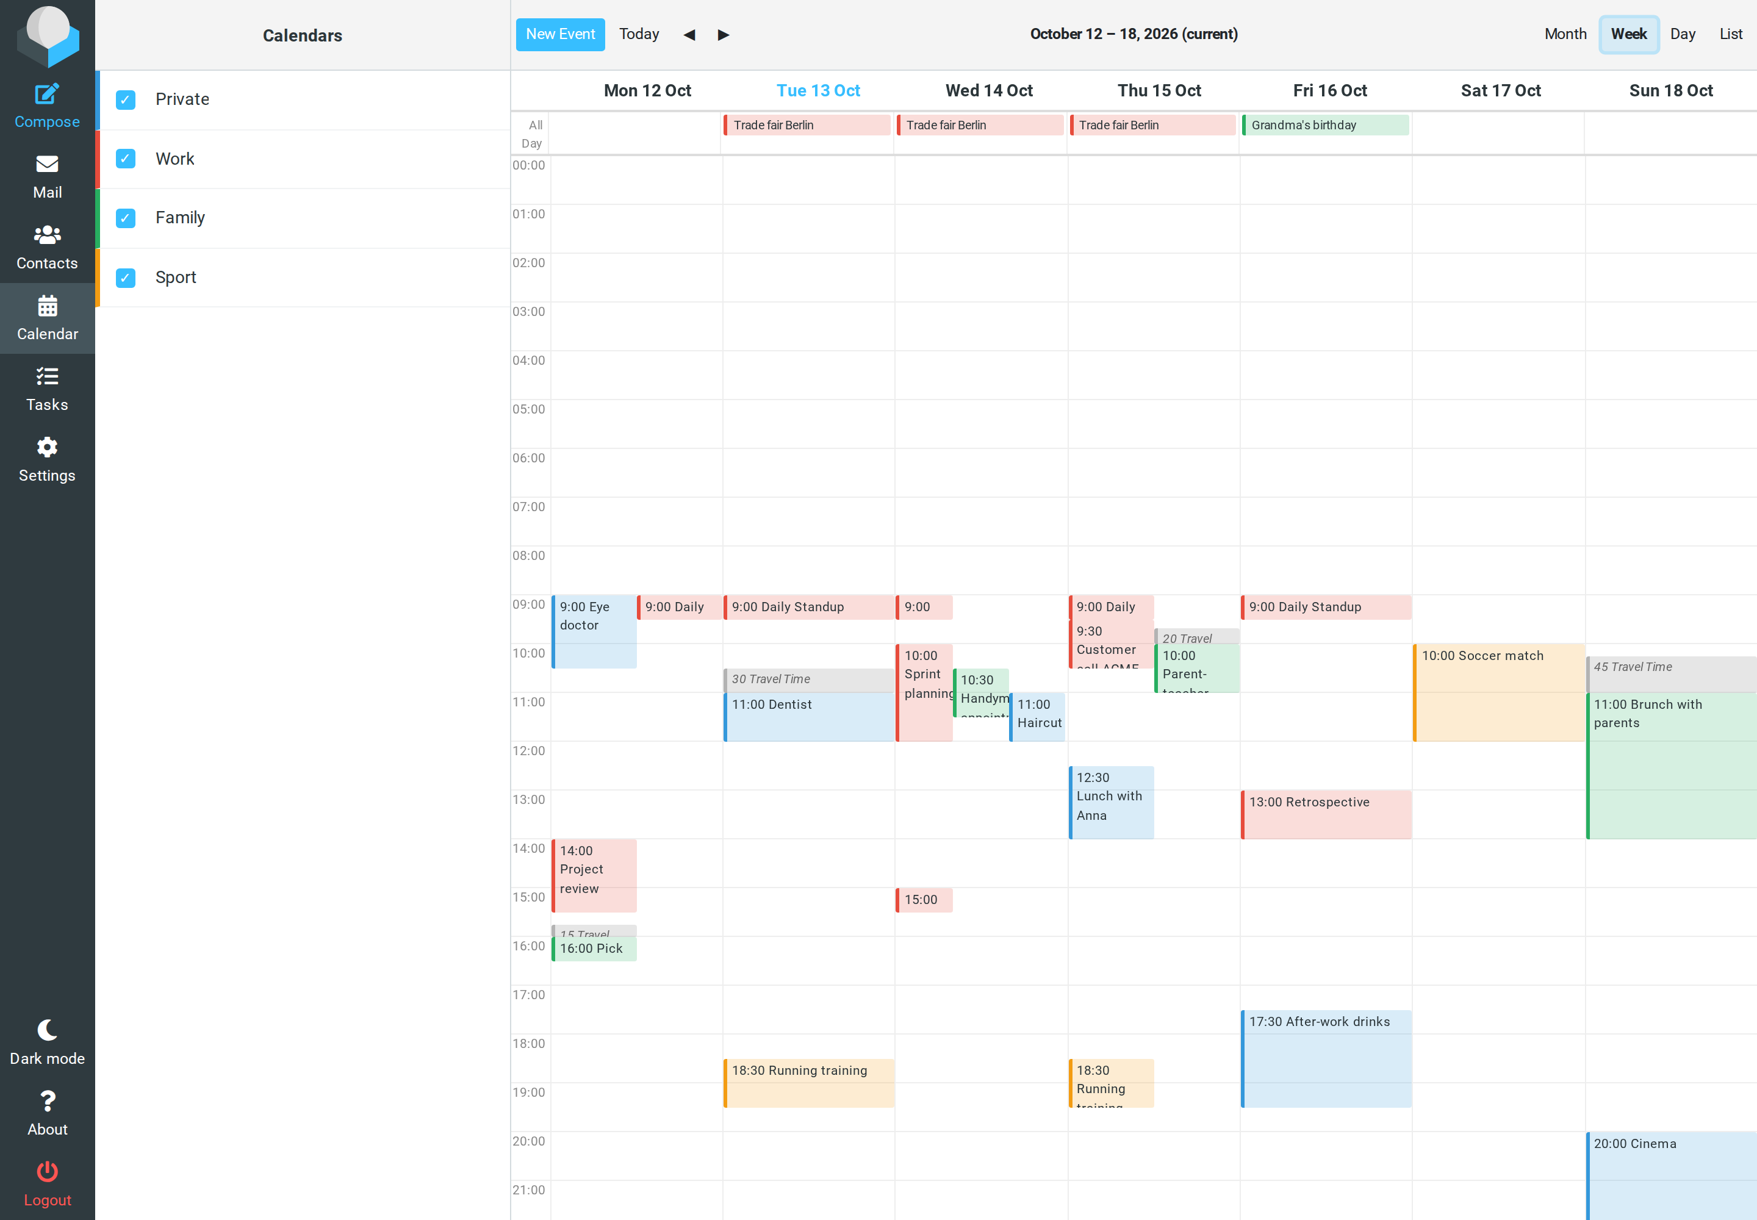Select the Family calendar row
Image resolution: width=1757 pixels, height=1220 pixels.
[303, 218]
